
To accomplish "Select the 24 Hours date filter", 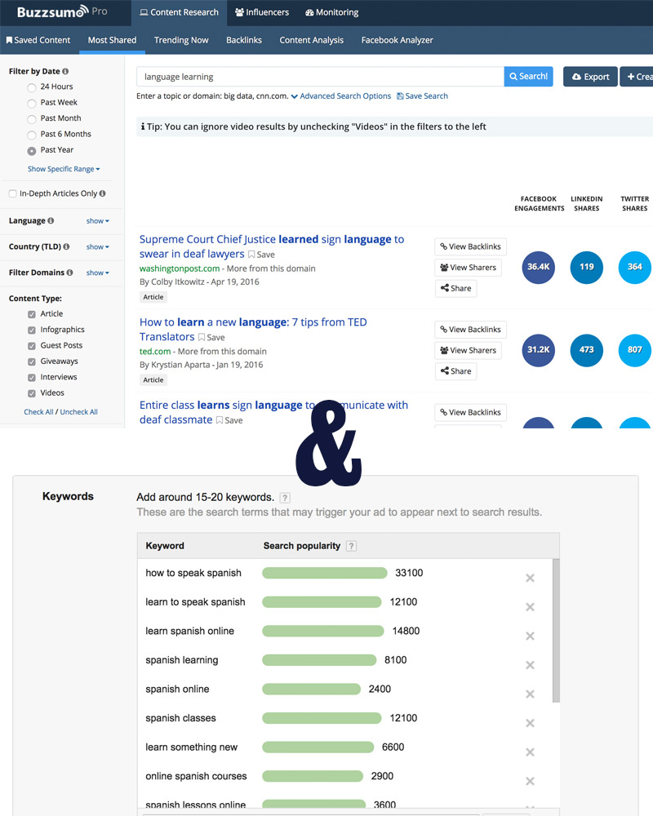I will (32, 87).
